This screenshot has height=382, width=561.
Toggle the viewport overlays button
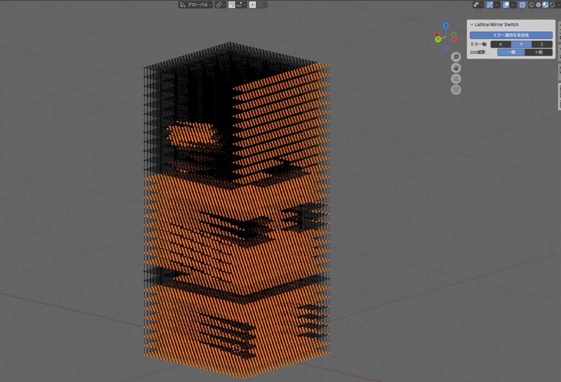point(506,4)
